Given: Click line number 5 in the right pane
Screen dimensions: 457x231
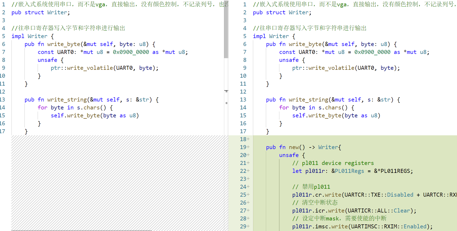Looking at the screenshot, I should [x=245, y=36].
